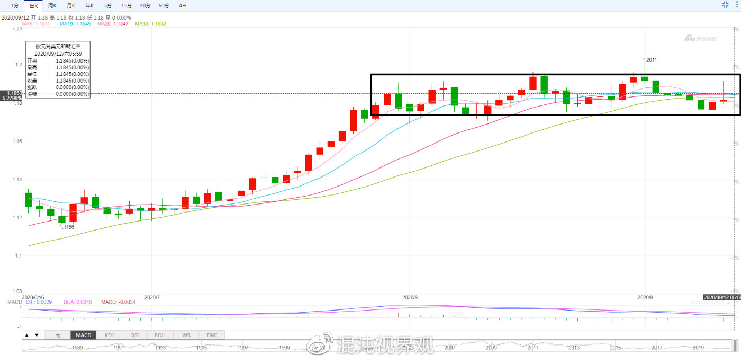
Task: Click the 2020/8 date label on the axis
Action: [x=410, y=297]
